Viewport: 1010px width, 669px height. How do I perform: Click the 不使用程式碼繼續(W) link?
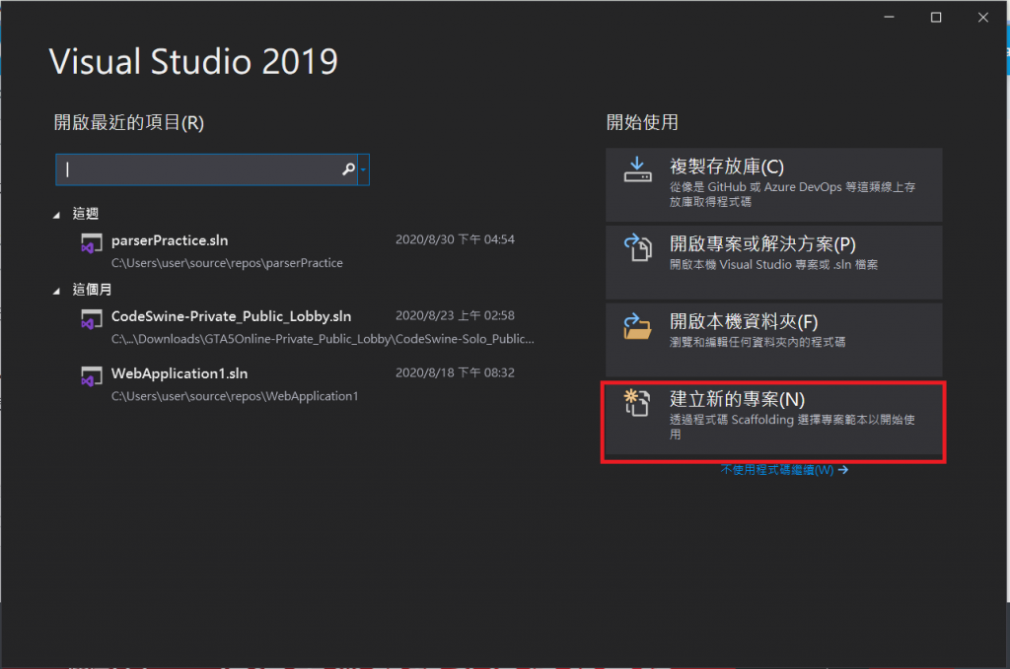point(784,470)
